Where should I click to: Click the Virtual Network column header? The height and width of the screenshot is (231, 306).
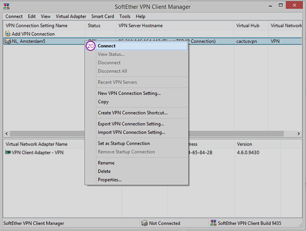pos(285,25)
